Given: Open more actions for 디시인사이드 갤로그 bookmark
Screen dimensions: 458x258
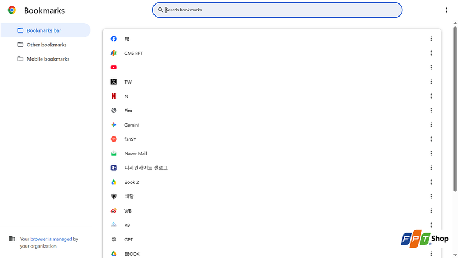Looking at the screenshot, I should (x=431, y=168).
